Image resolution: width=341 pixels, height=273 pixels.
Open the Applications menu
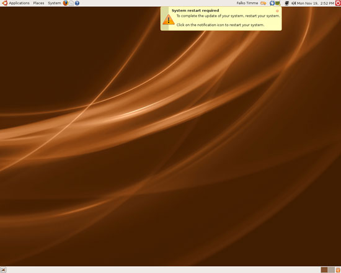pyautogui.click(x=19, y=3)
